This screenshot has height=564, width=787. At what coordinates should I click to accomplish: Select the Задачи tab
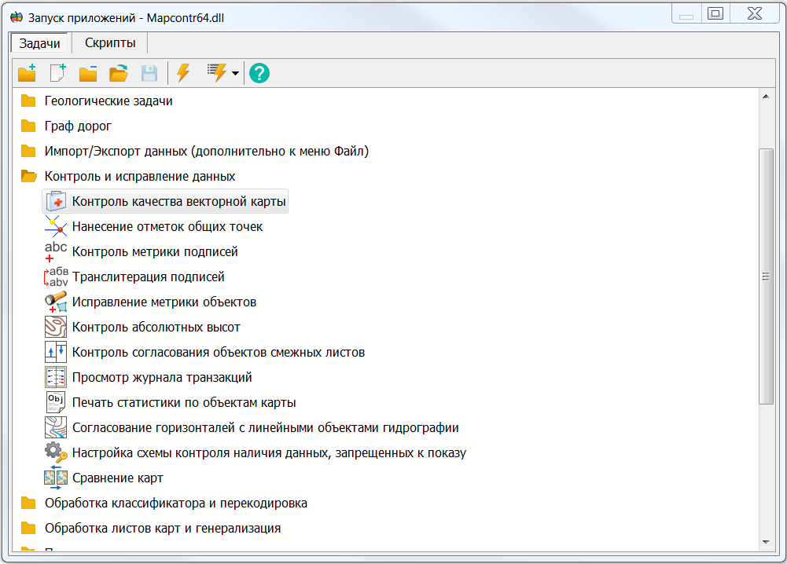point(39,43)
